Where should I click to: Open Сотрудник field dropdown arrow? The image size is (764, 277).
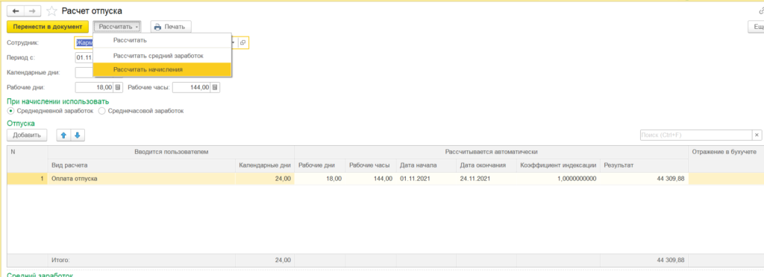234,42
